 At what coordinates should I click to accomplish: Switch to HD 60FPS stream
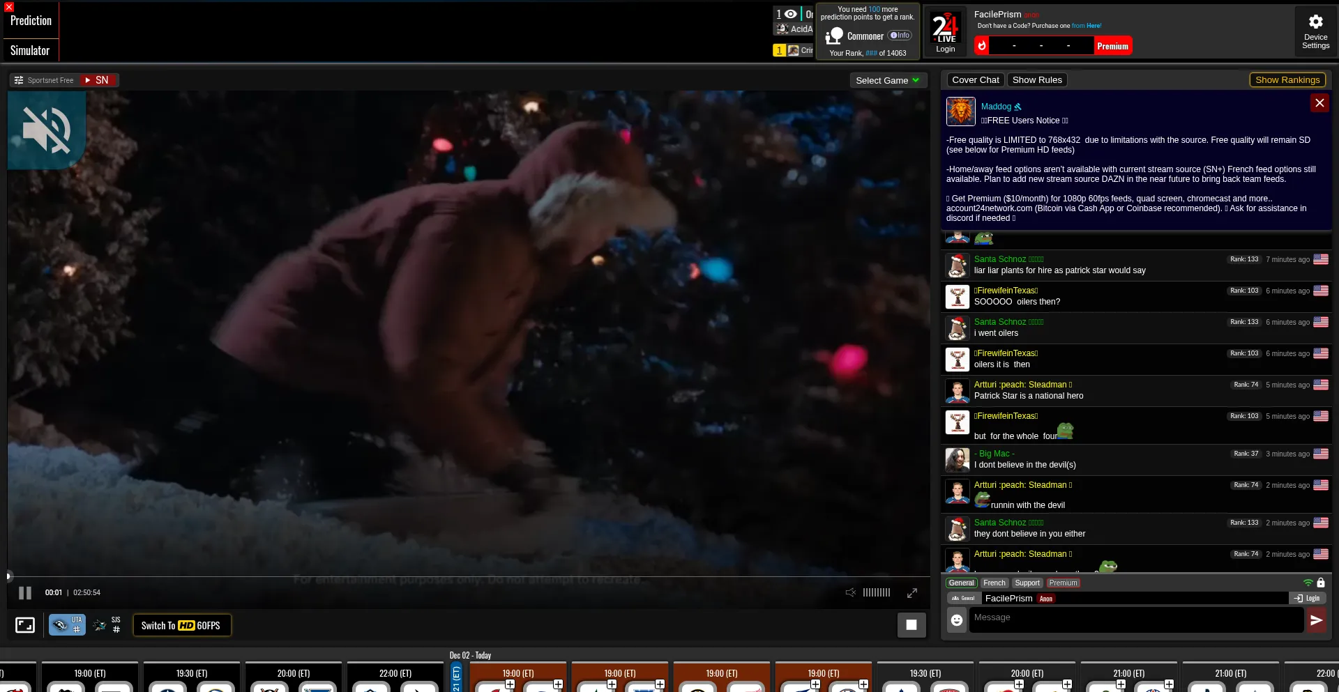click(x=181, y=625)
